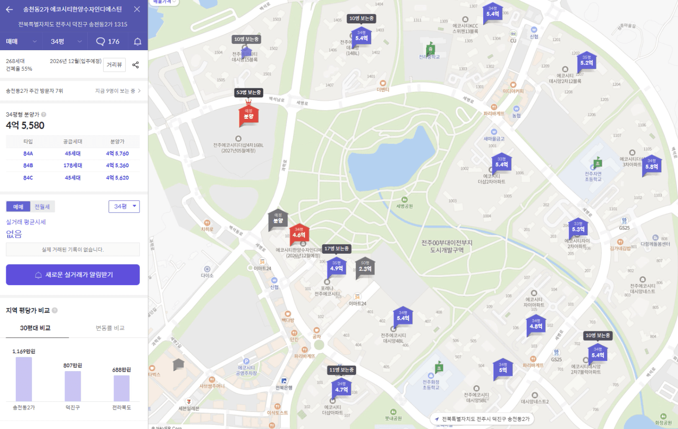The height and width of the screenshot is (429, 678).
Task: Open the 176 comments chat icon
Action: pos(108,41)
